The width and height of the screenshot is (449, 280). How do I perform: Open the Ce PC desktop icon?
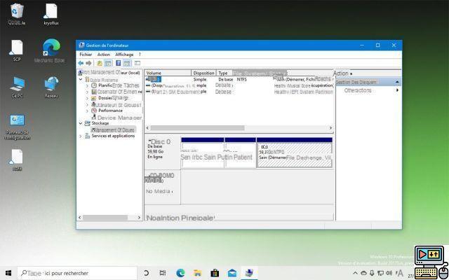pyautogui.click(x=17, y=87)
